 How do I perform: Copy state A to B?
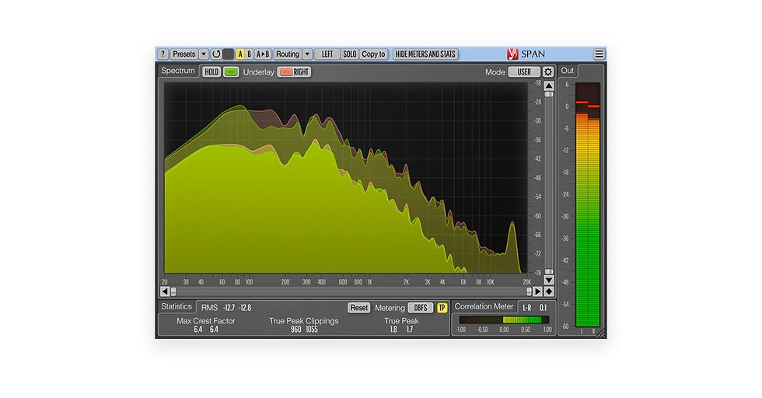tap(263, 54)
